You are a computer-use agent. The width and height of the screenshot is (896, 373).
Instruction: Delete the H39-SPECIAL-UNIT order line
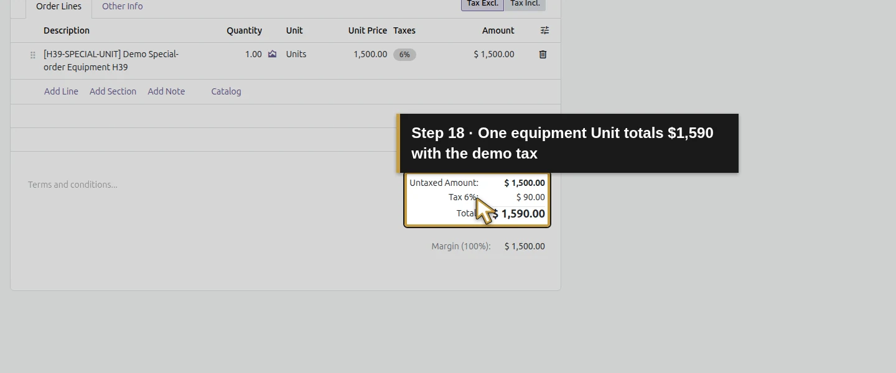[x=543, y=54]
